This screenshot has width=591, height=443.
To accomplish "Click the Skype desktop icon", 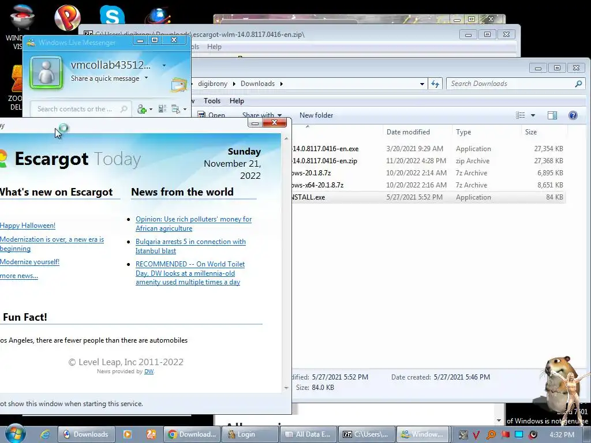I will (112, 14).
